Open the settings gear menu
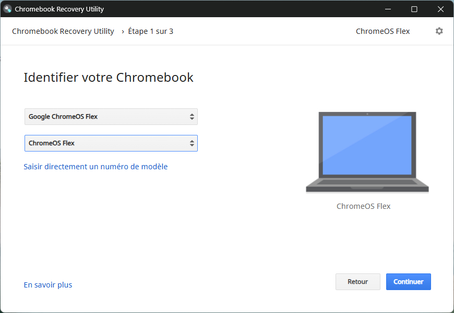Image resolution: width=454 pixels, height=313 pixels. (x=439, y=31)
